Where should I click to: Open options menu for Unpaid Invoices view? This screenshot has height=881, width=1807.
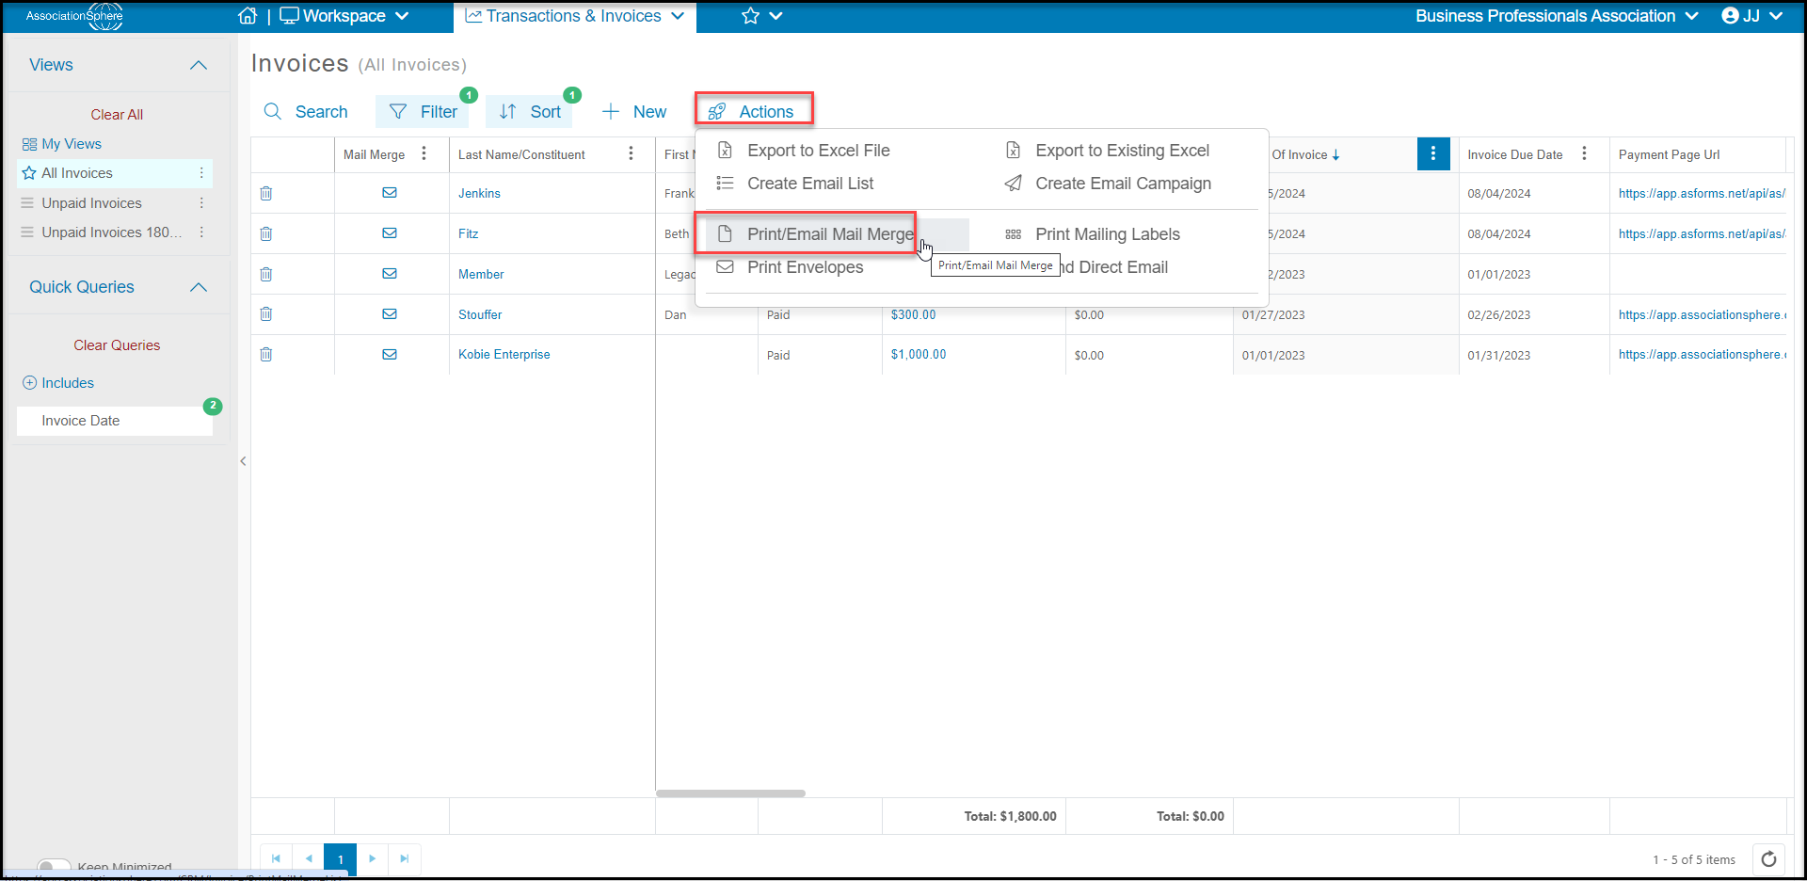tap(201, 203)
